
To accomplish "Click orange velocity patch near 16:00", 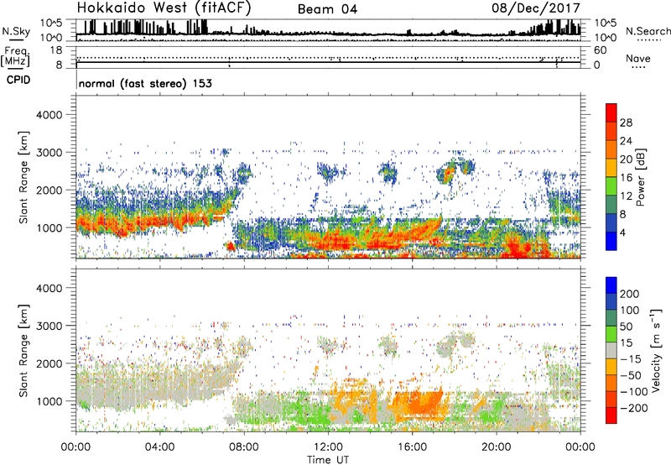I will coord(422,404).
